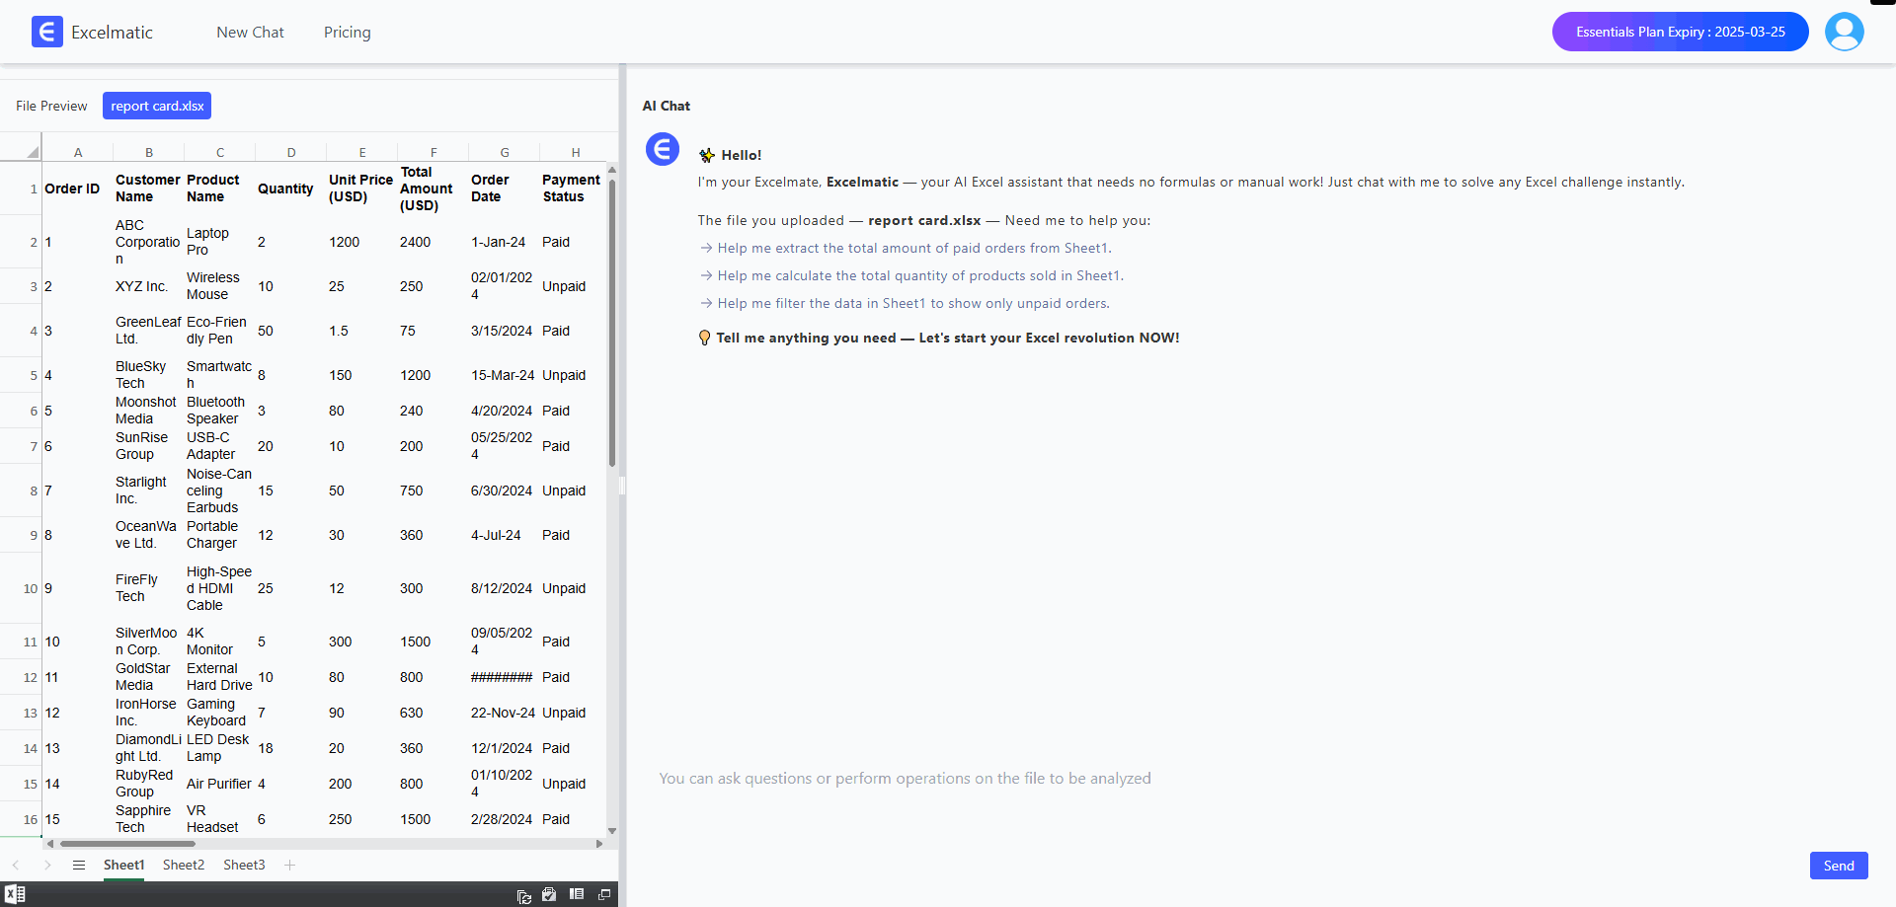
Task: Click the side panel layout icon
Action: tap(577, 894)
